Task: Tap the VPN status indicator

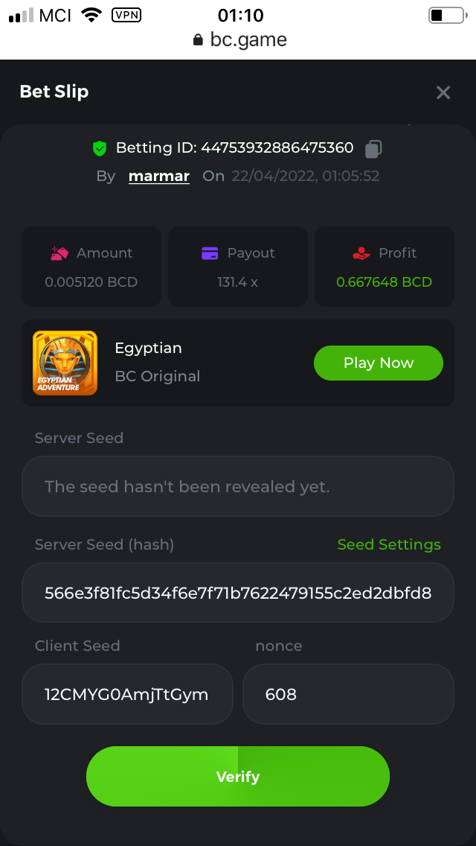Action: [x=126, y=15]
